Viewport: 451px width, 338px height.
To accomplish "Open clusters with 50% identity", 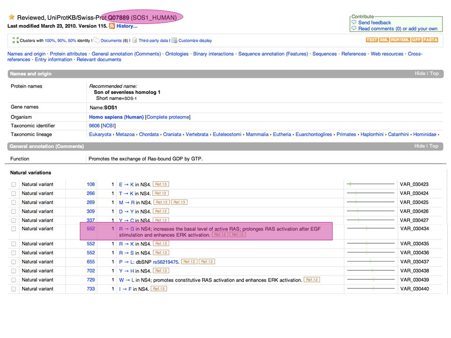I will [72, 40].
